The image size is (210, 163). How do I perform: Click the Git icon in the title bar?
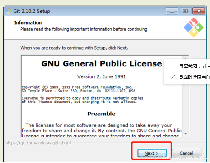9,11
